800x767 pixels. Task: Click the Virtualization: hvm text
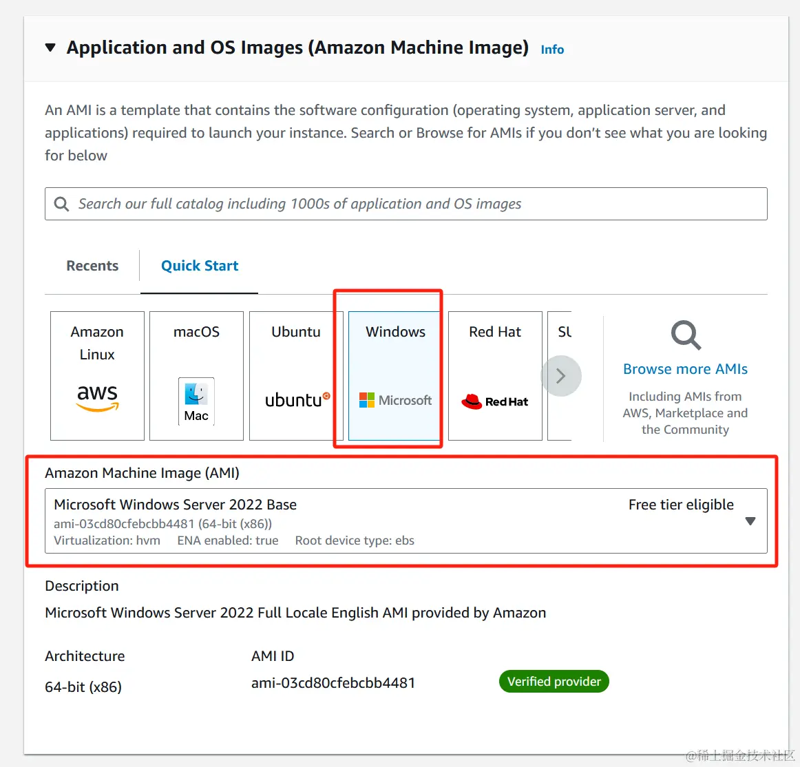pos(107,540)
